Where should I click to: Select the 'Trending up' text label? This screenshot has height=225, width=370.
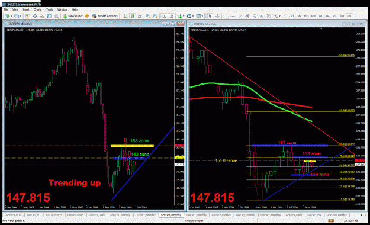click(x=75, y=183)
